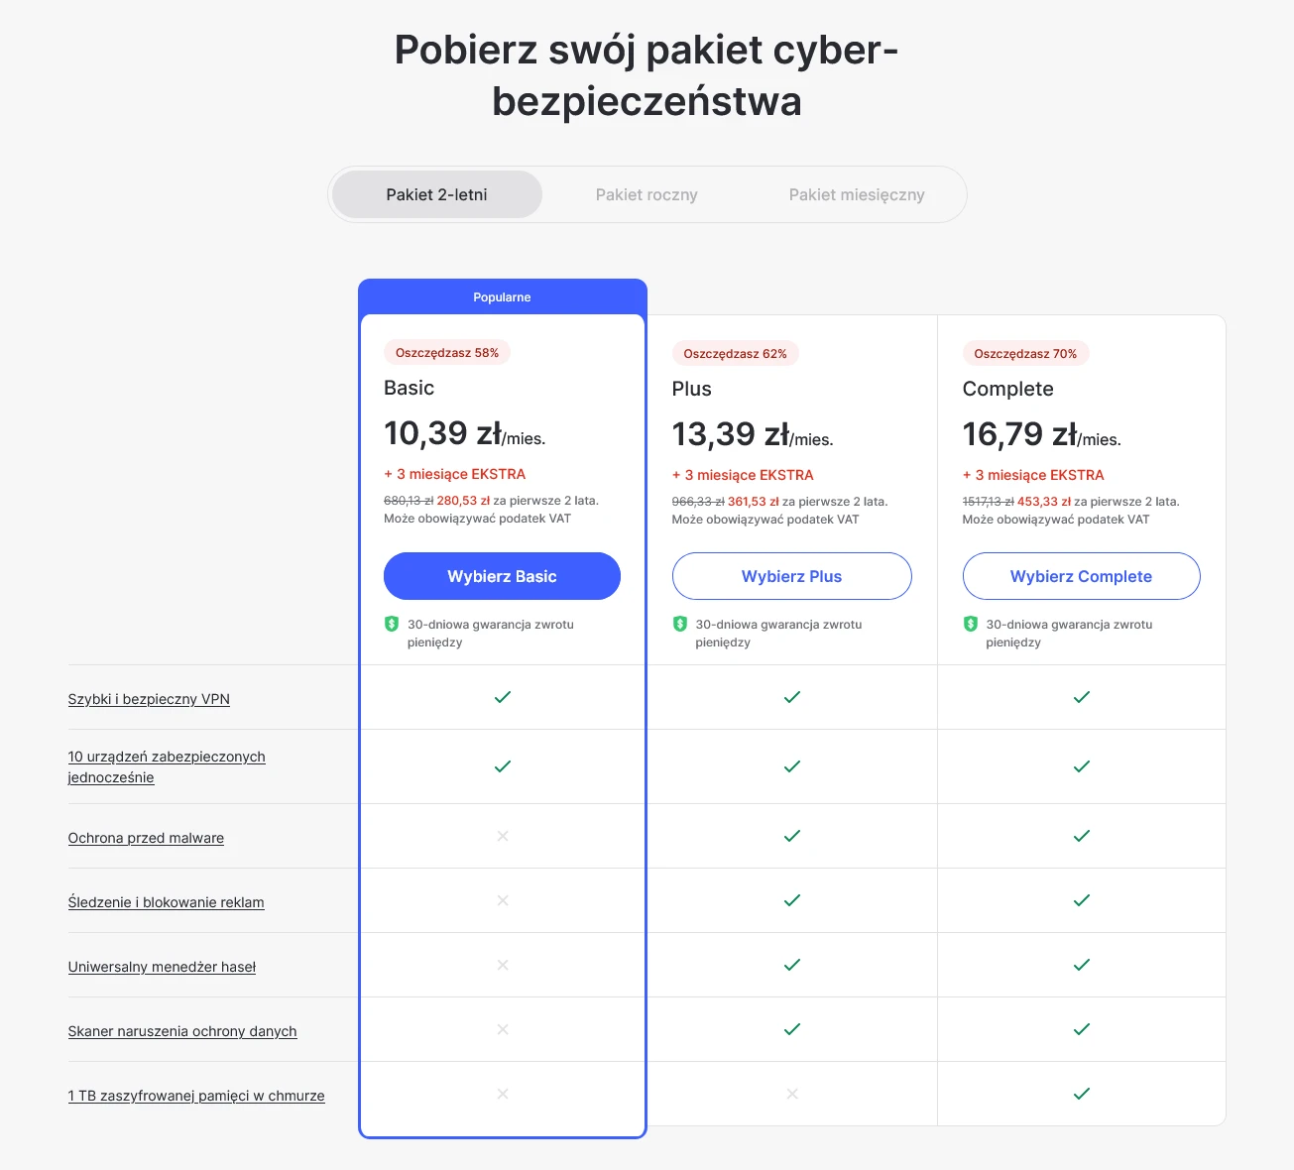Click the VPN checkmark in Basic column

[503, 697]
